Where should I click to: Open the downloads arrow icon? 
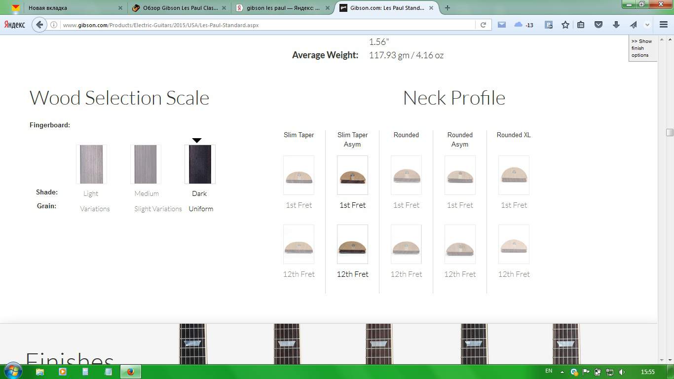point(616,25)
